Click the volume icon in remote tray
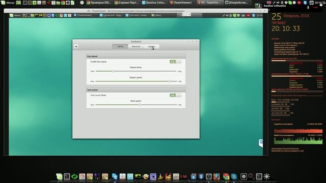This screenshot has width=326, height=183. [x=227, y=15]
